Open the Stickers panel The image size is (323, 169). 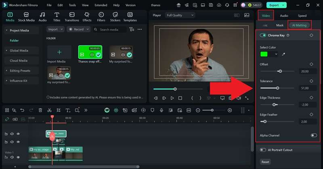(115, 16)
